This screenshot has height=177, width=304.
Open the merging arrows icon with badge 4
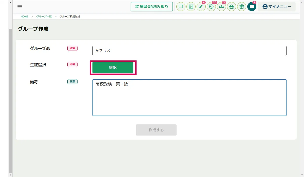tap(201, 7)
